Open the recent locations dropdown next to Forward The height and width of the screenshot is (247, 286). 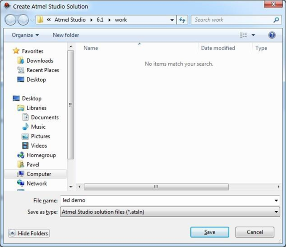(32, 20)
